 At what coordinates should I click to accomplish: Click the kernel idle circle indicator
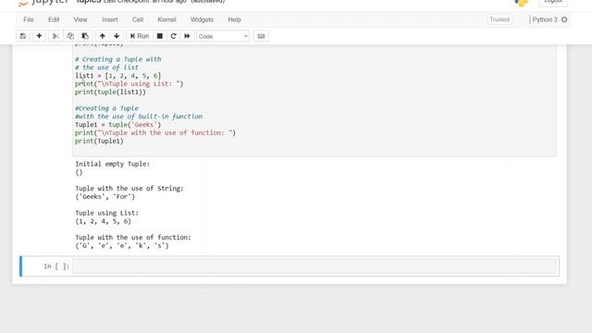(x=564, y=19)
